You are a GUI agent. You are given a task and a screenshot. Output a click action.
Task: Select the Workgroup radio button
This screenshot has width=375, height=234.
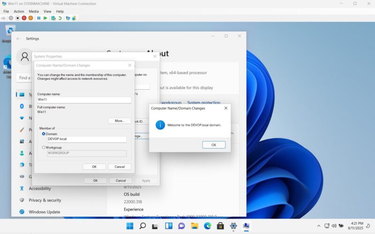(44, 148)
